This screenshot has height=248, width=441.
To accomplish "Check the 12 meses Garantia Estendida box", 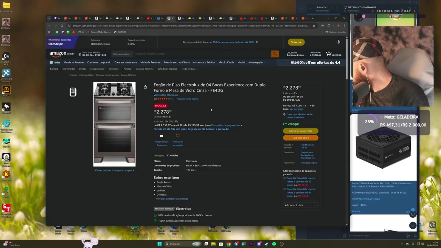I will (285, 178).
